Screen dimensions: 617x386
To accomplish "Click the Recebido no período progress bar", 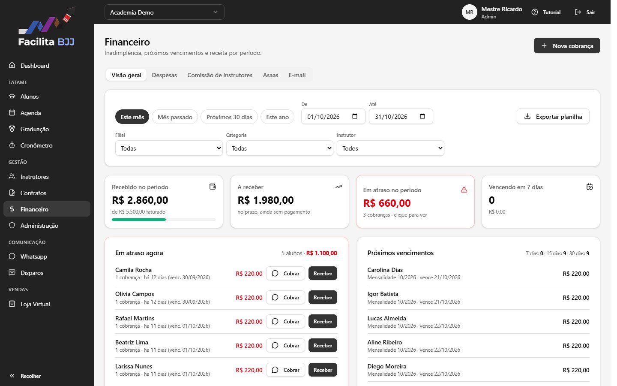I will coord(164,220).
